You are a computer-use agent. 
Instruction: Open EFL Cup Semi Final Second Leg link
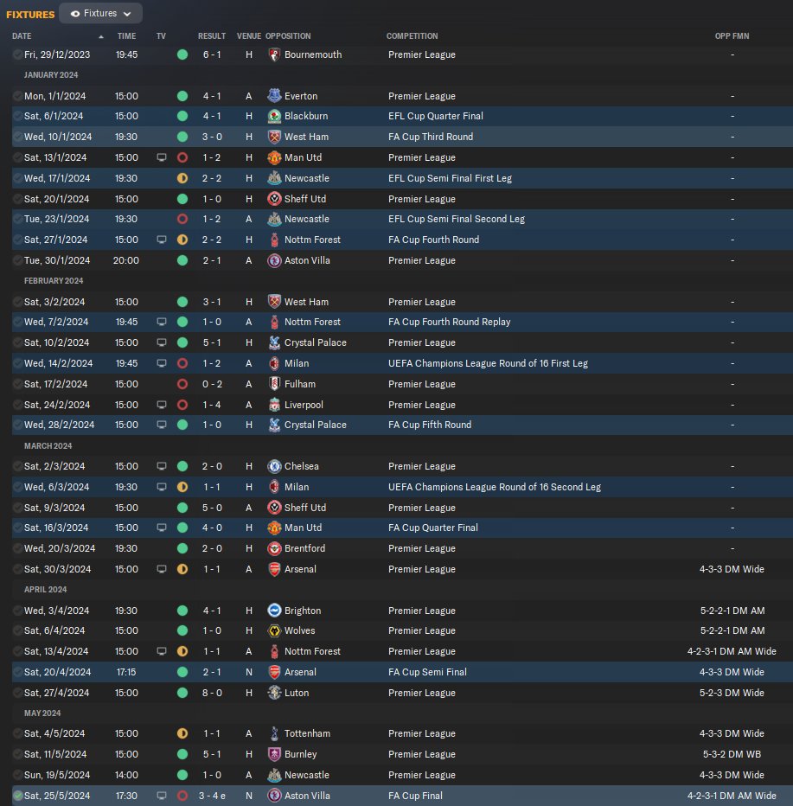tap(457, 219)
